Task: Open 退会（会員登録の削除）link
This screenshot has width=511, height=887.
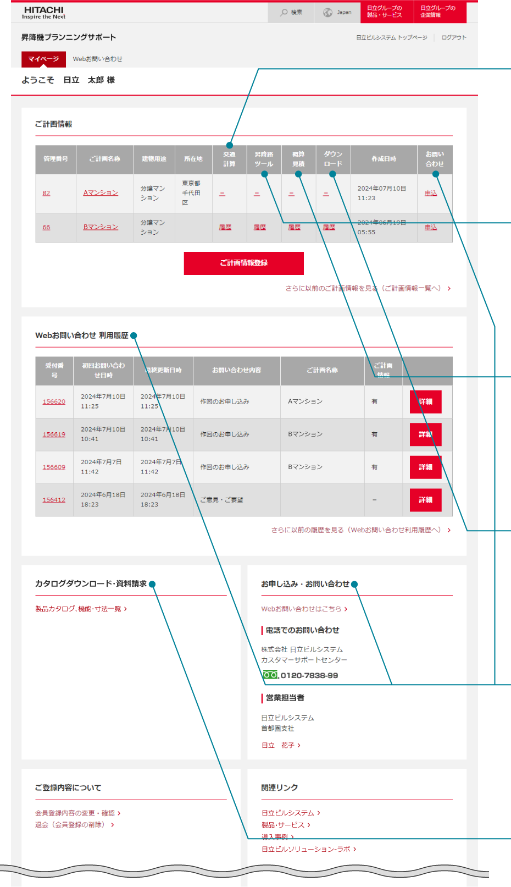Action: click(75, 824)
